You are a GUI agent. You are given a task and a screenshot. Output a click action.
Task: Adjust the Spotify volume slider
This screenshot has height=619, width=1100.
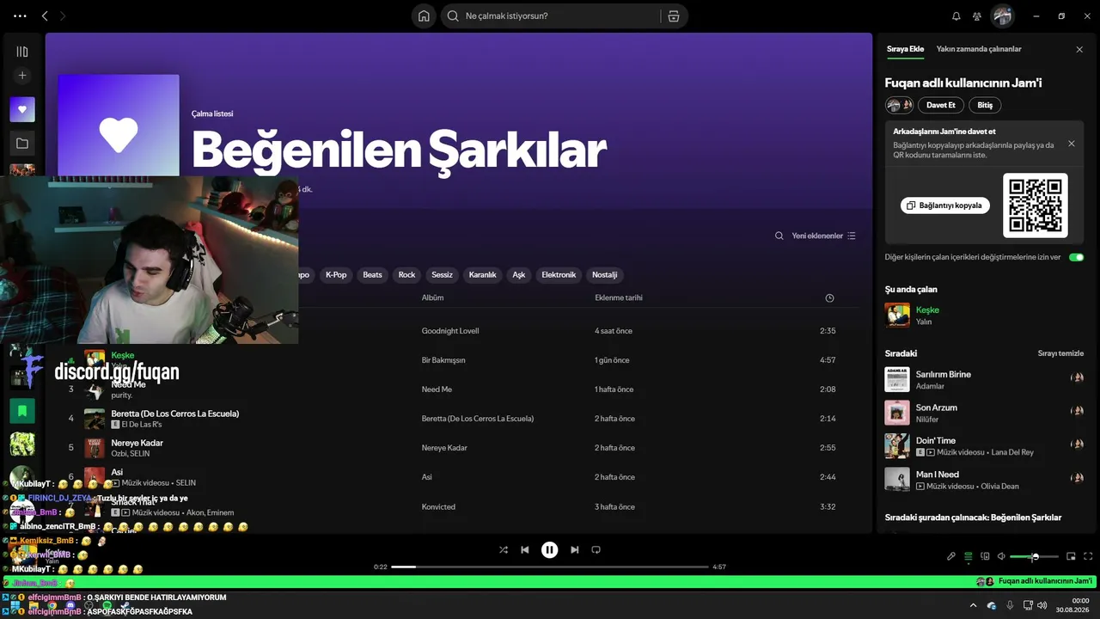[1034, 557]
